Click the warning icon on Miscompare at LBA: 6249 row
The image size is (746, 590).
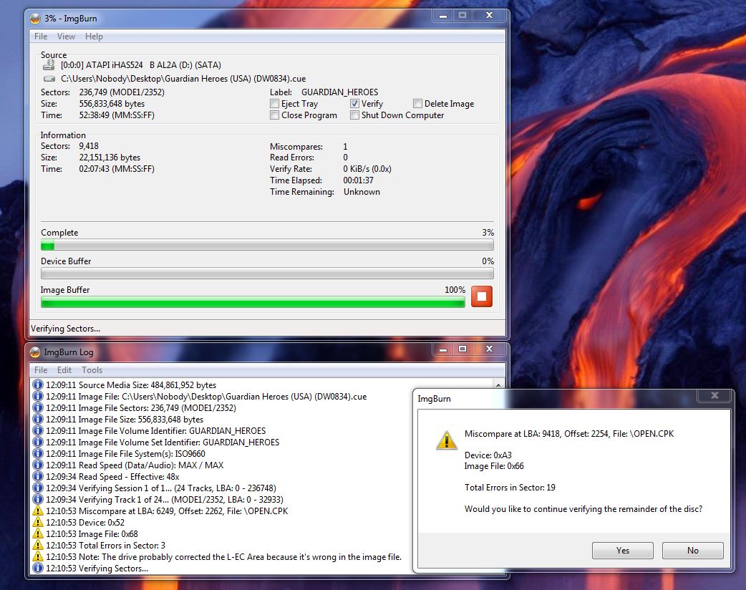37,511
